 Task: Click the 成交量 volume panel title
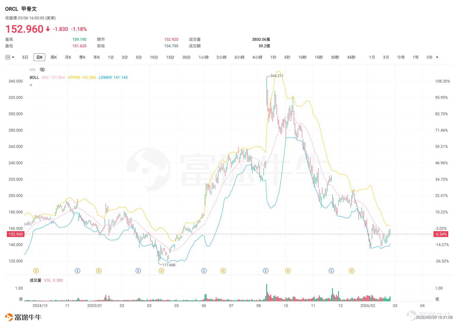point(35,280)
